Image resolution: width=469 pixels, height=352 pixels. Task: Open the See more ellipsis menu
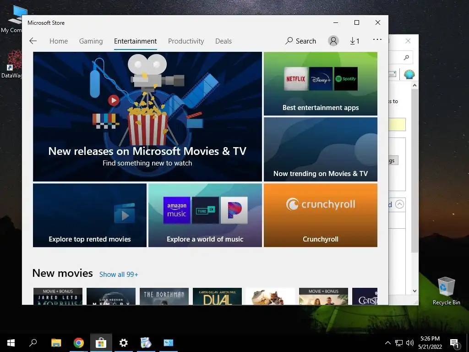click(377, 39)
